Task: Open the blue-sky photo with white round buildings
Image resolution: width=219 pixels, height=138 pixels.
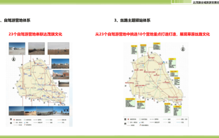Action: (60, 64)
